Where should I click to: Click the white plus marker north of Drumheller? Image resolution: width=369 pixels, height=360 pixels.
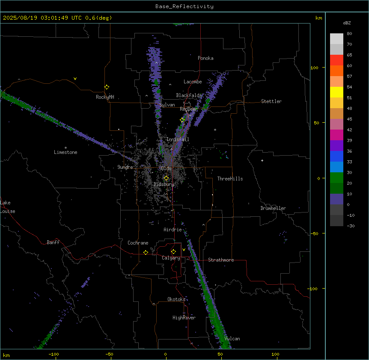coord(262,160)
